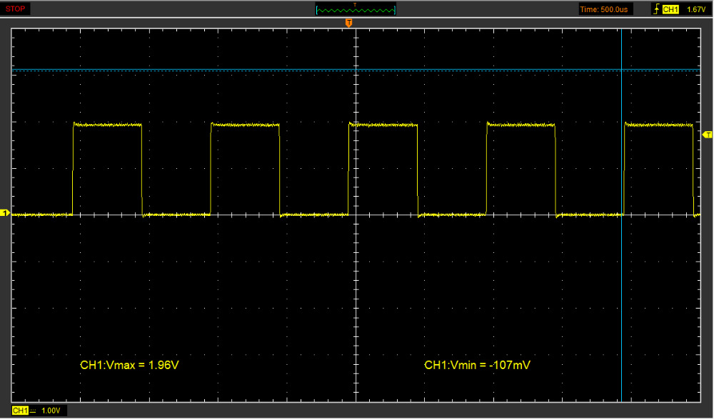Open the 1.67V trigger level value

[695, 9]
